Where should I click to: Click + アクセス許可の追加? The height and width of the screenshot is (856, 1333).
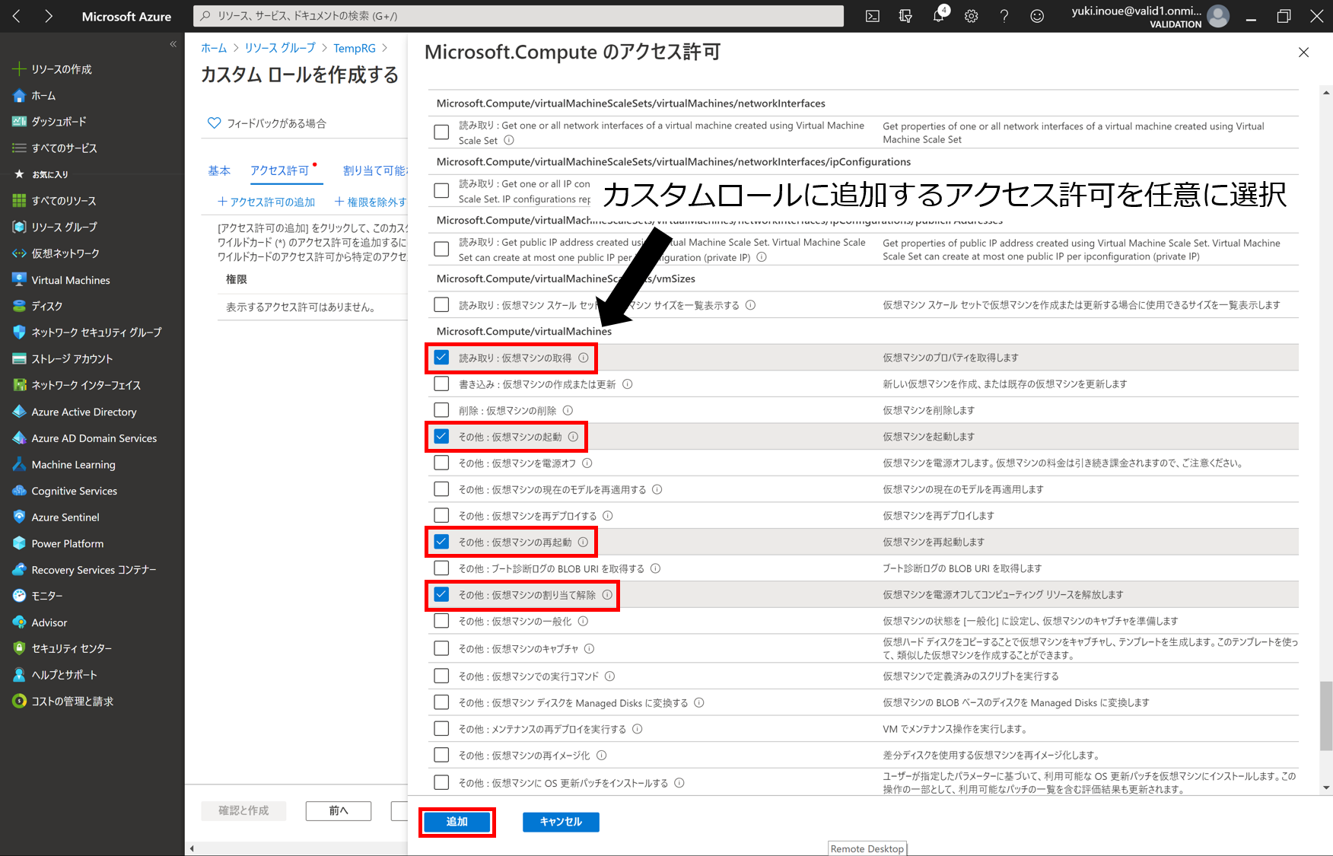coord(266,202)
